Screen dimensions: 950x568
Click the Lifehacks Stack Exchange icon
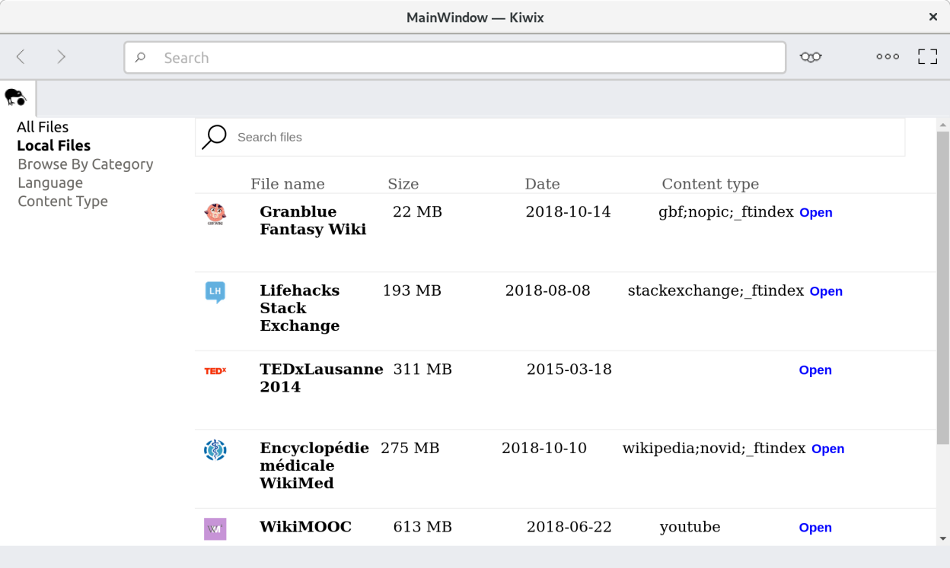215,292
